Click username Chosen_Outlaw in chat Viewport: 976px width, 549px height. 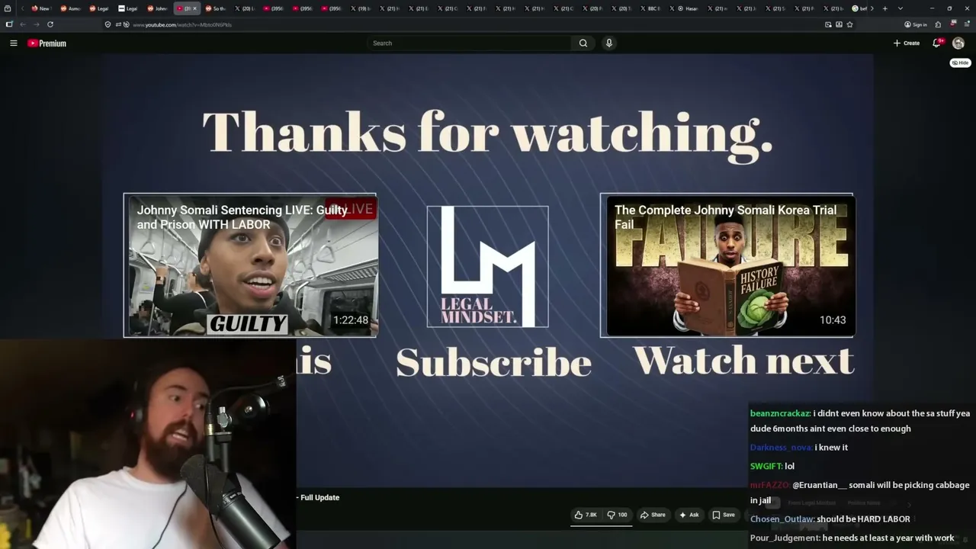point(782,519)
